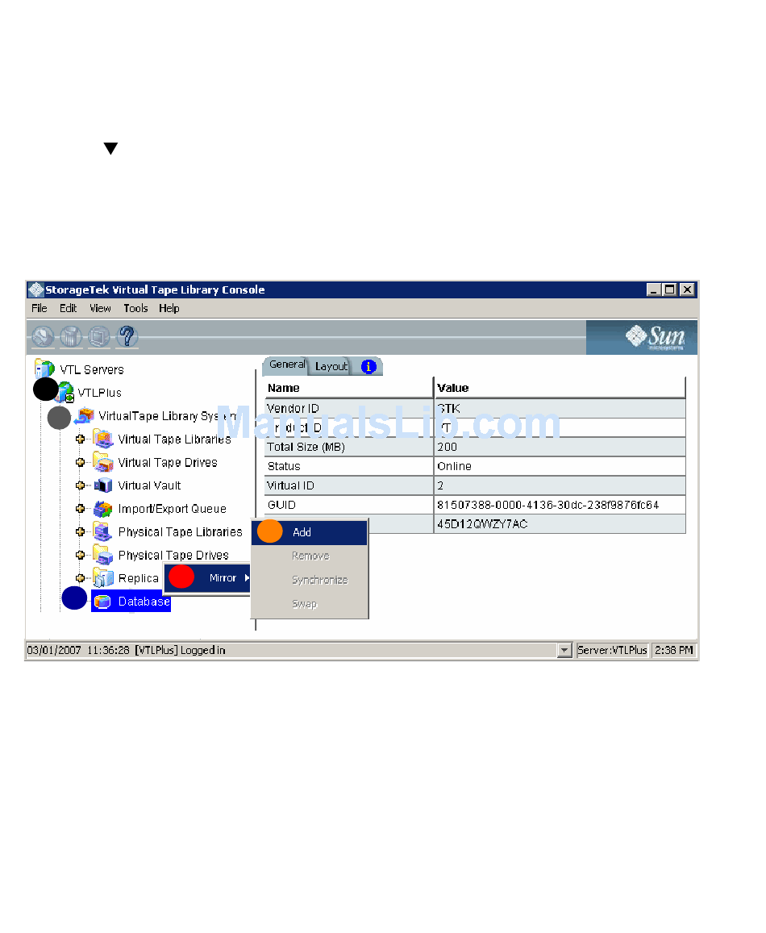Click the Sun Microsystems logo
The height and width of the screenshot is (933, 766).
pyautogui.click(x=655, y=337)
